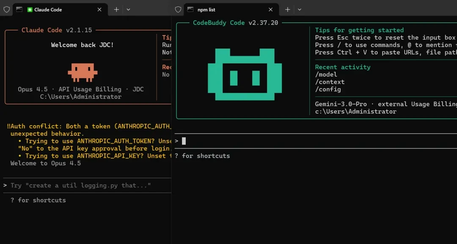Click 'Trying to use ANTHROPIC_AUTH_TOKEN' line
The height and width of the screenshot is (244, 457).
coord(95,141)
